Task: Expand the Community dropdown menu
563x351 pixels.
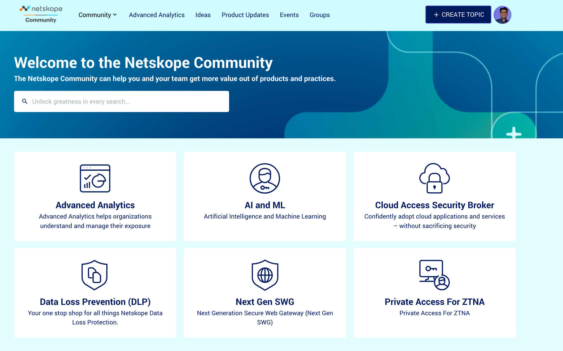Action: 97,15
